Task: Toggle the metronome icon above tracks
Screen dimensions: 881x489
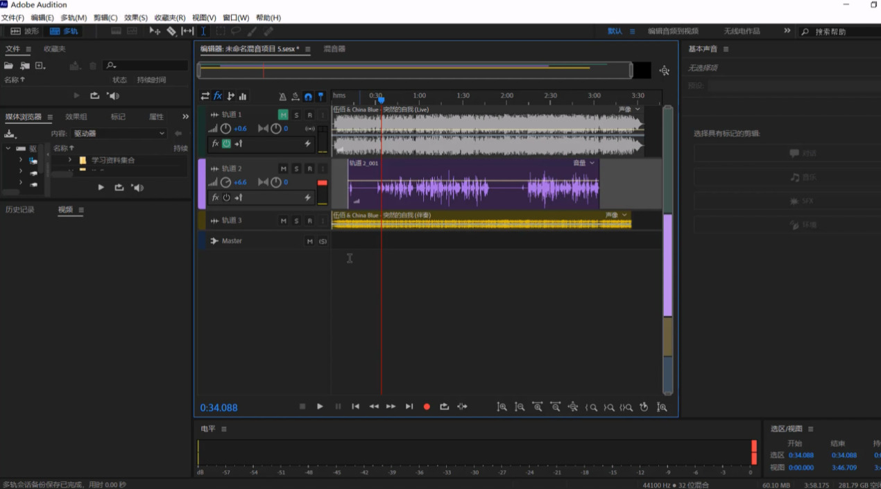Action: pyautogui.click(x=282, y=96)
